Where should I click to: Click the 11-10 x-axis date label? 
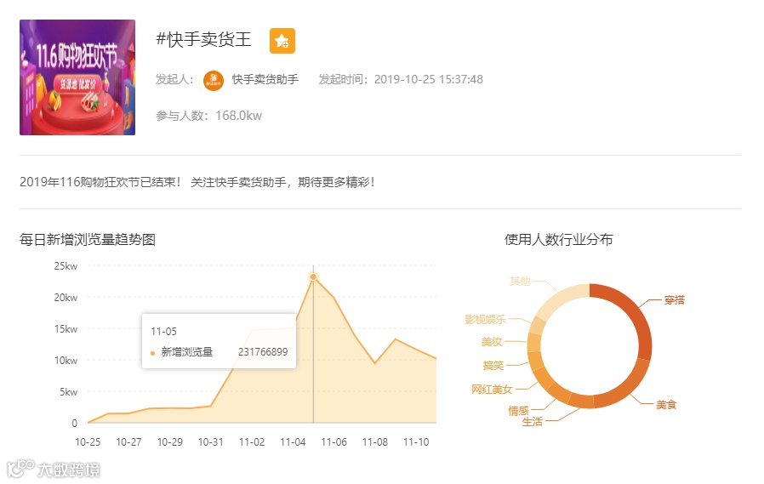pyautogui.click(x=416, y=442)
